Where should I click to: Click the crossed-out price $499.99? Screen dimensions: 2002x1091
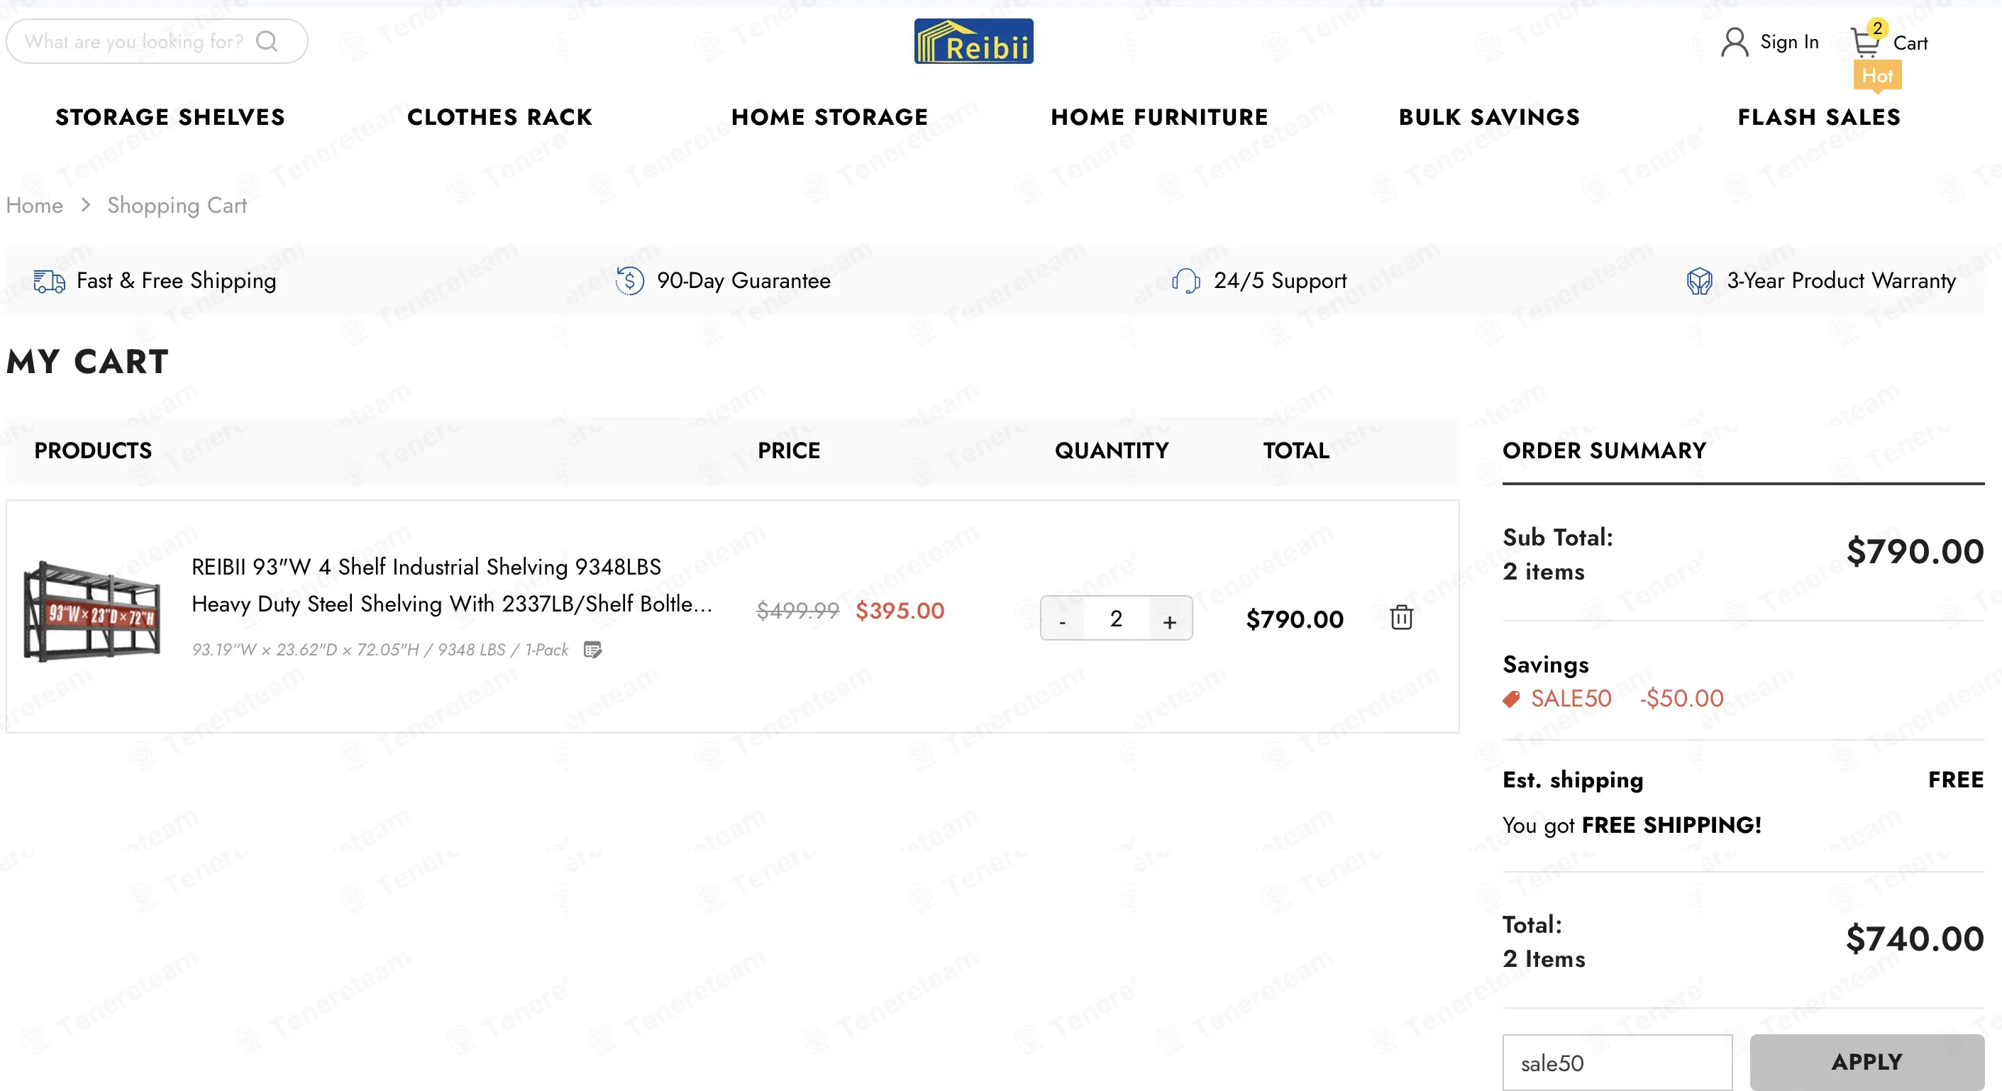[x=798, y=611]
